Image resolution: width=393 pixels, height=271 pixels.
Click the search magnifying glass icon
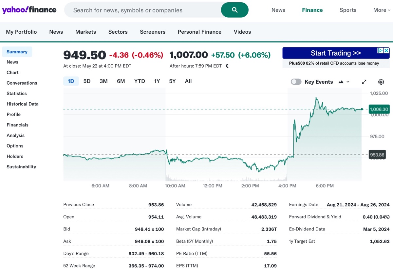pos(234,10)
